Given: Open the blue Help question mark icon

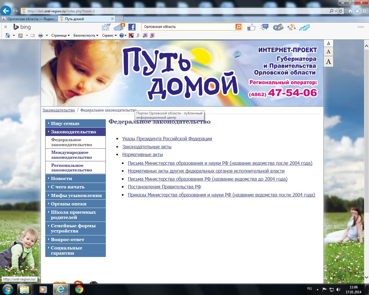Looking at the screenshot, I should tap(122, 35).
